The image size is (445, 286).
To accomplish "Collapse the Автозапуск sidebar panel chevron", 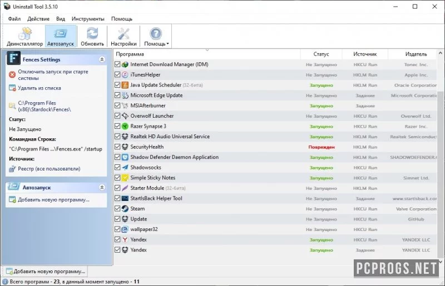I will coord(102,187).
